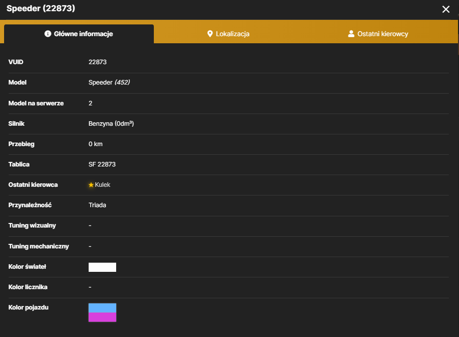Click the Speeder (452) model value
459x337 pixels.
pos(109,82)
